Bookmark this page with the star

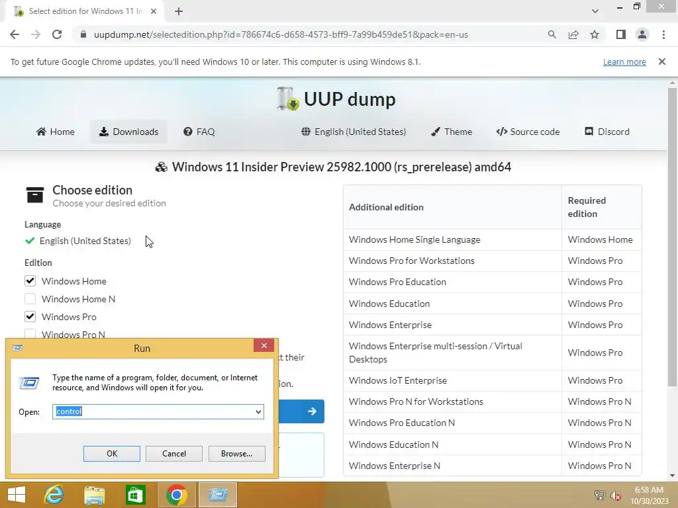coord(595,34)
